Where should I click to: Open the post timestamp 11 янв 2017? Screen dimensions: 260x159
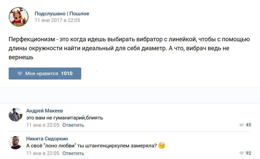coord(57,20)
